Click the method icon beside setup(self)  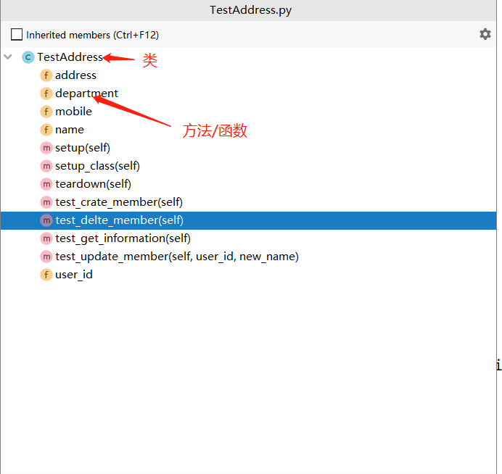[x=46, y=148]
